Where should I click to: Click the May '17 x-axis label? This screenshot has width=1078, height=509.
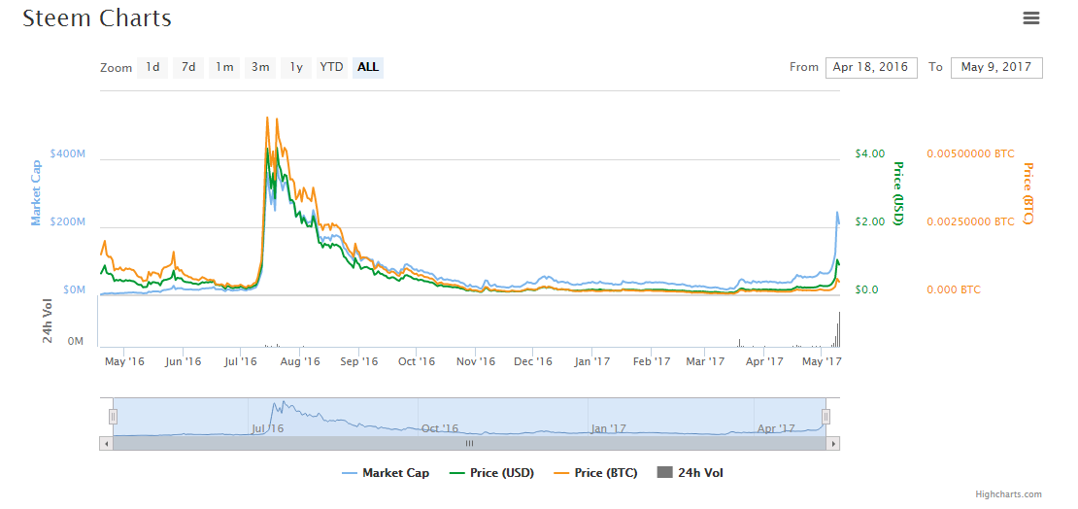click(823, 361)
